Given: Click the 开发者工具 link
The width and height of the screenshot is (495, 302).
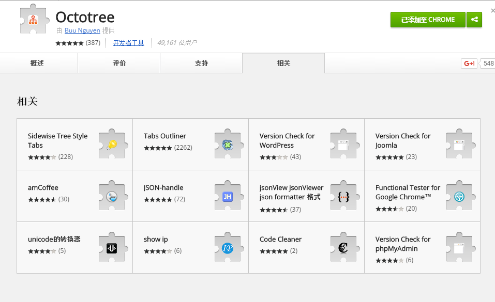Looking at the screenshot, I should pyautogui.click(x=128, y=43).
